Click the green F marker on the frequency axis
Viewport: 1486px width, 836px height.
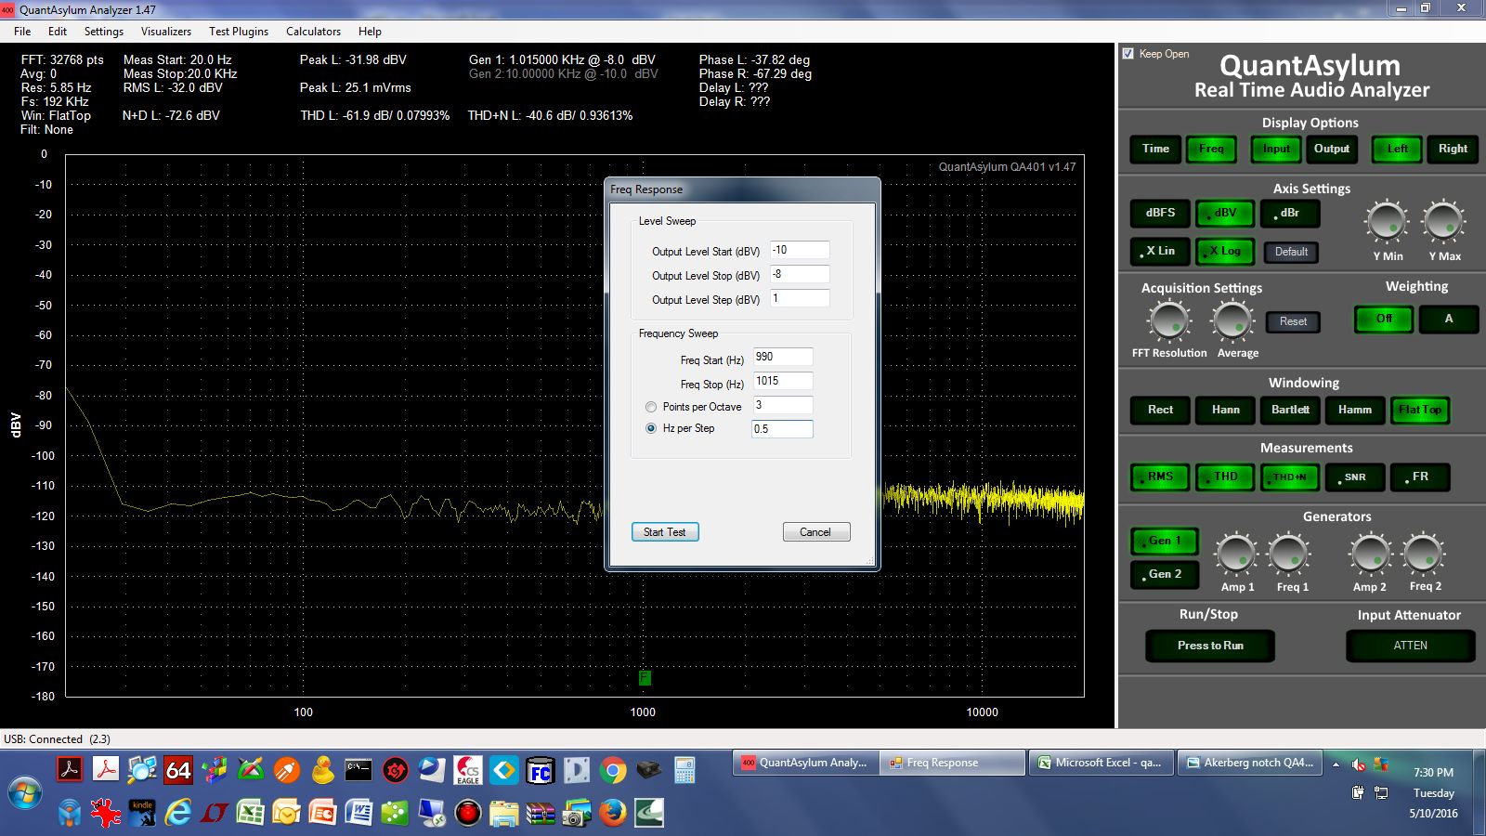645,678
